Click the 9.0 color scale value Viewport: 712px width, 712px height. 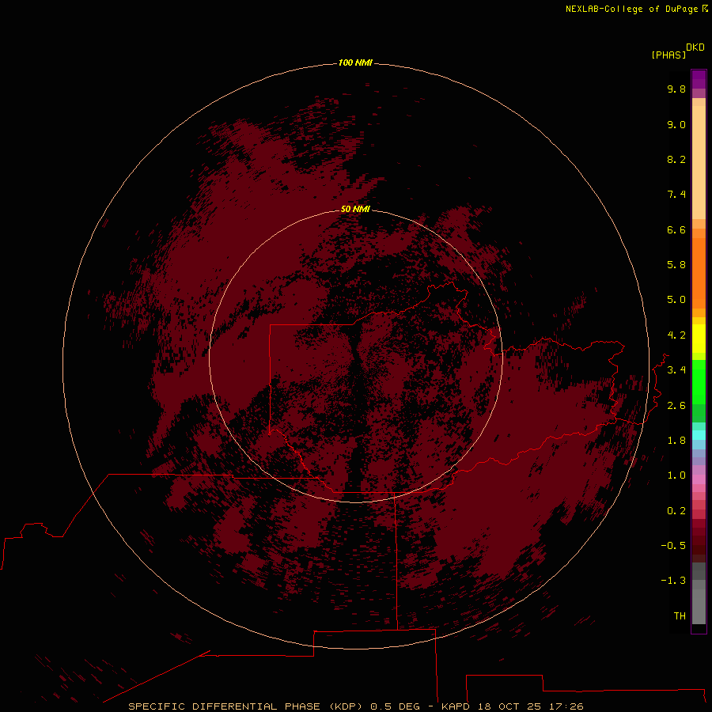pos(676,124)
